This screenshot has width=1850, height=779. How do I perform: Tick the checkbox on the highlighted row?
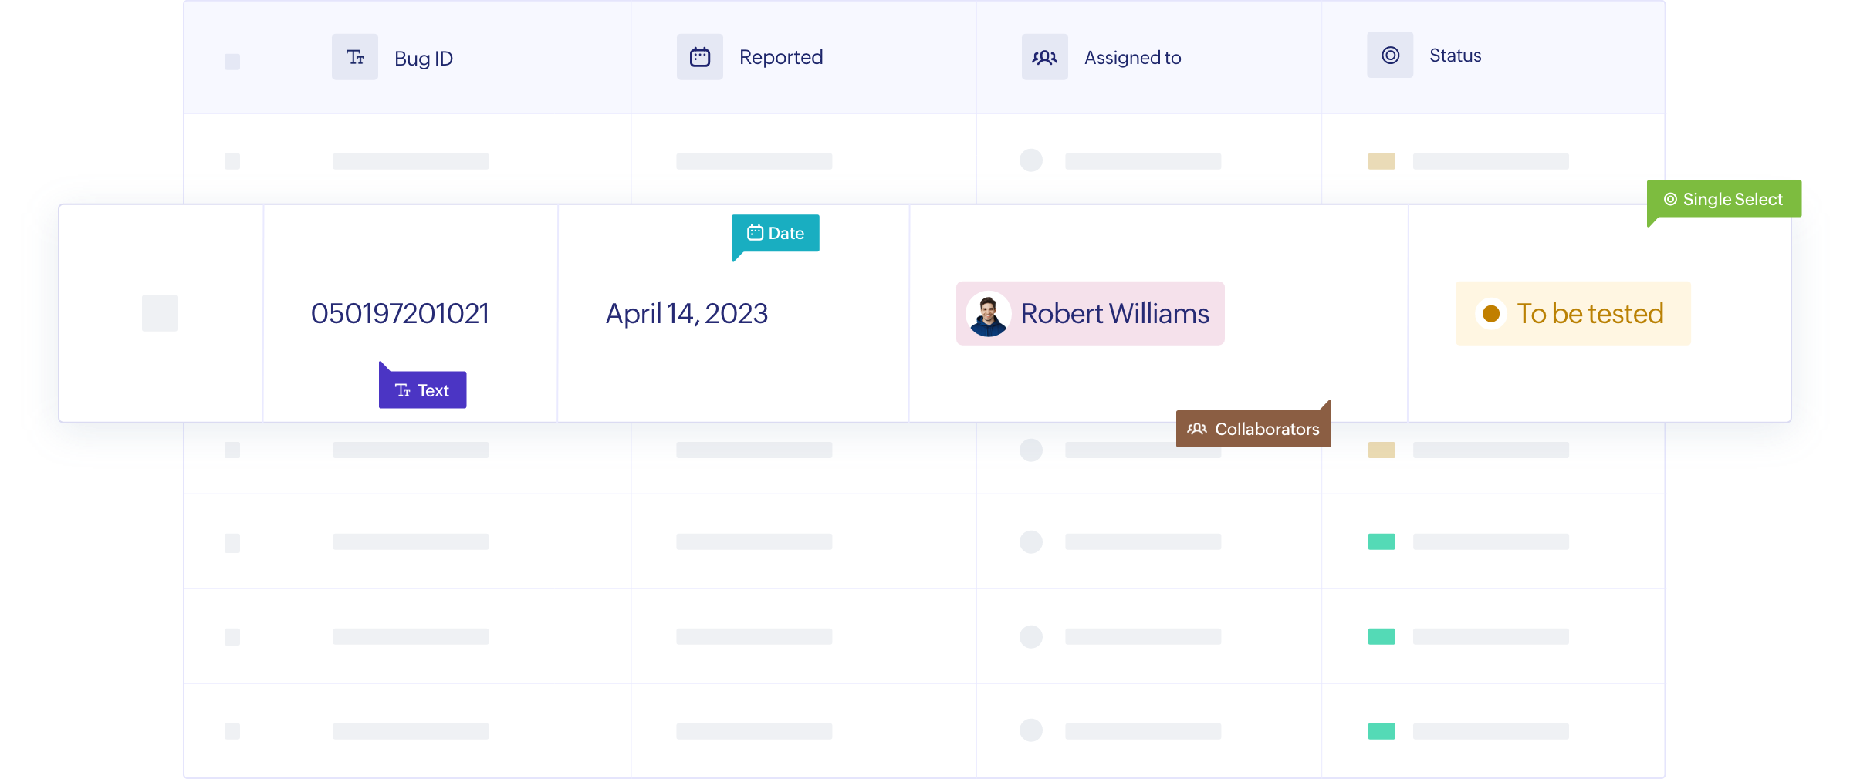click(x=159, y=313)
